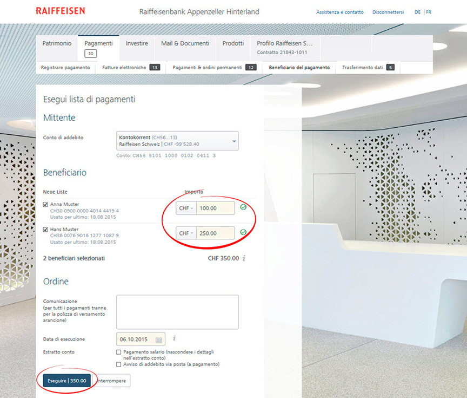Click the Pagamenti badge showing 30
This screenshot has height=398, width=467.
[x=91, y=54]
